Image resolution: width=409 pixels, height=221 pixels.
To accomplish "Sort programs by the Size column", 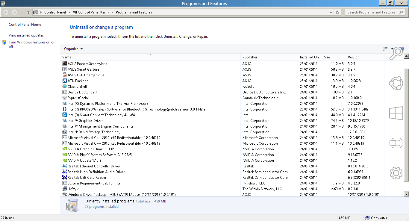I will click(334, 57).
